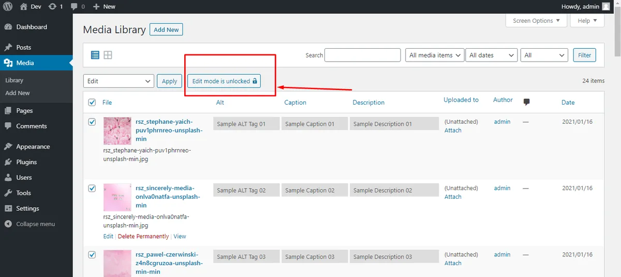The image size is (621, 277).
Task: Focus the Search input box
Action: [363, 55]
